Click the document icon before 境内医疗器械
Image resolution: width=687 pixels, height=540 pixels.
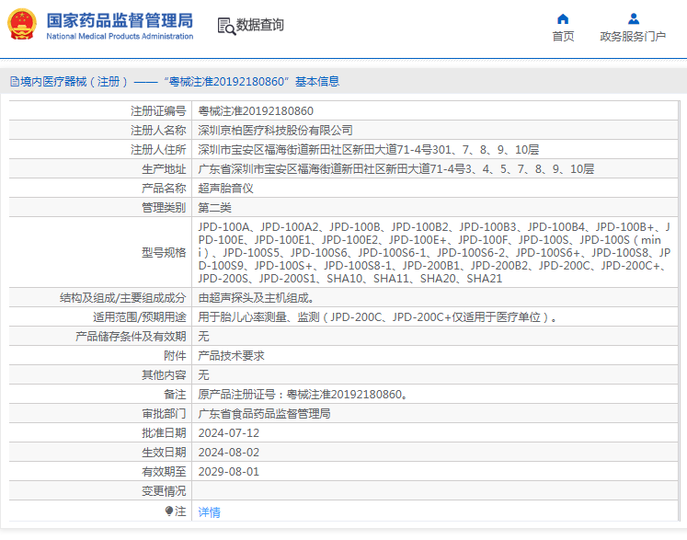tap(15, 82)
